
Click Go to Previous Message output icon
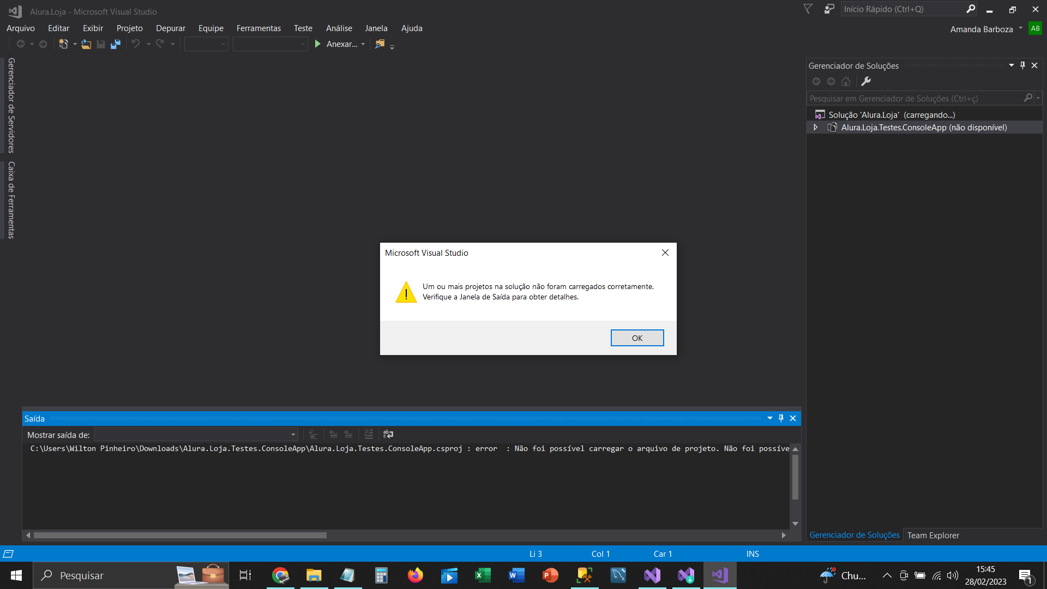333,434
